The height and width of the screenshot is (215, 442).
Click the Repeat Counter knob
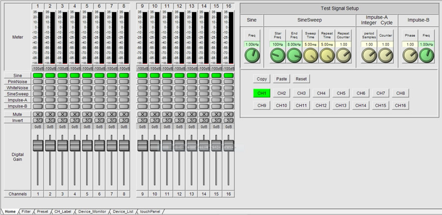(343, 55)
